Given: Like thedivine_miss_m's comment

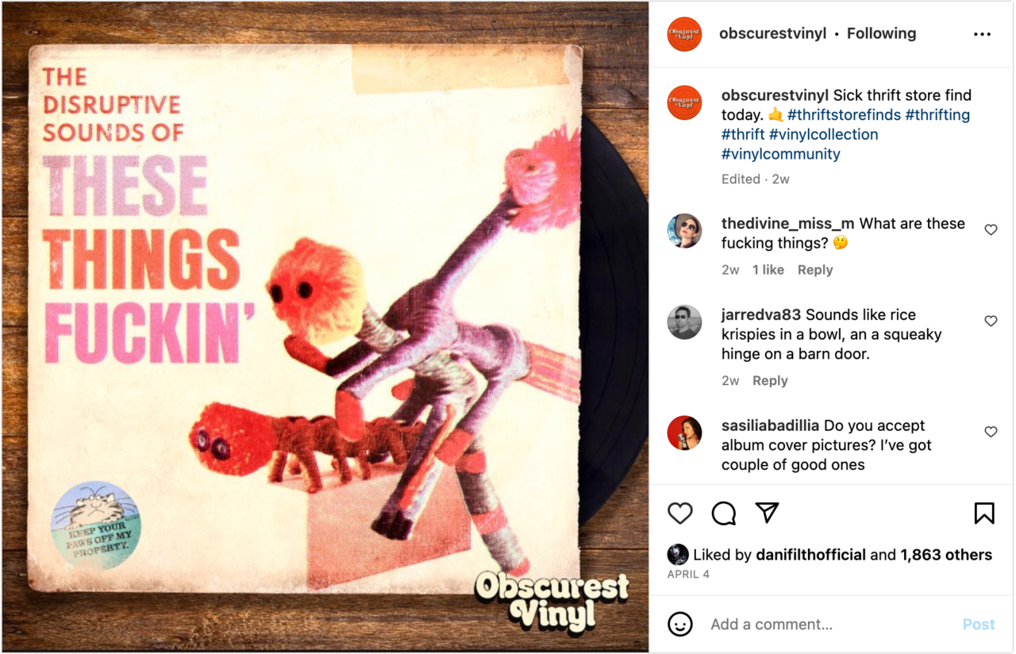Looking at the screenshot, I should tap(991, 229).
